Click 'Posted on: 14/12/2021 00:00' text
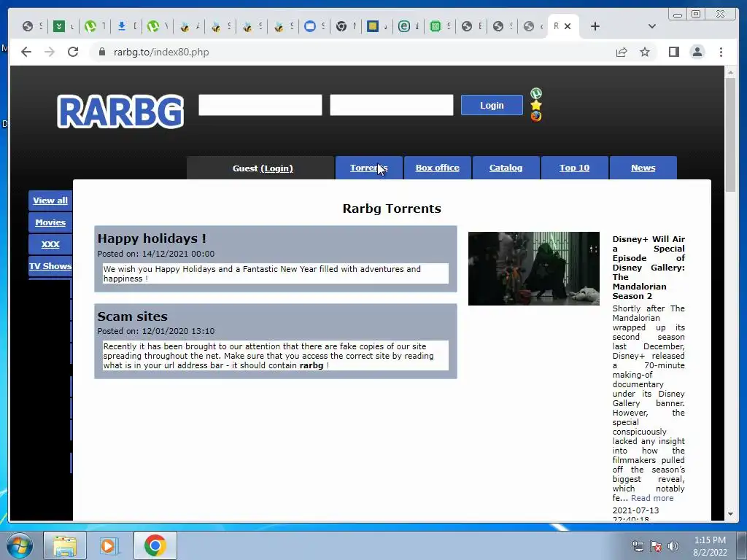 (156, 254)
